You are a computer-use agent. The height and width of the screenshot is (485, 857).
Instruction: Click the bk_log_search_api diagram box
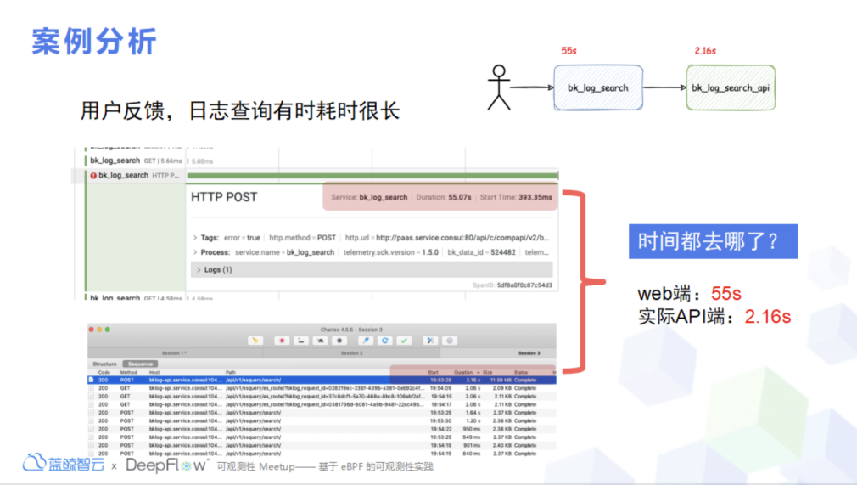pyautogui.click(x=731, y=87)
